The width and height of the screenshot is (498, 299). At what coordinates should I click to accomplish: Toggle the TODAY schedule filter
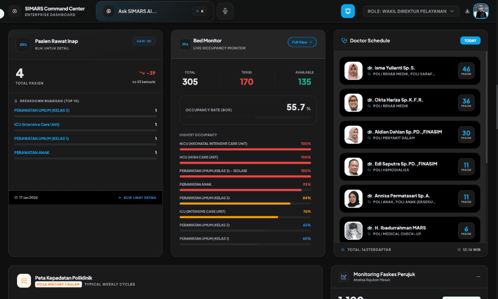470,41
